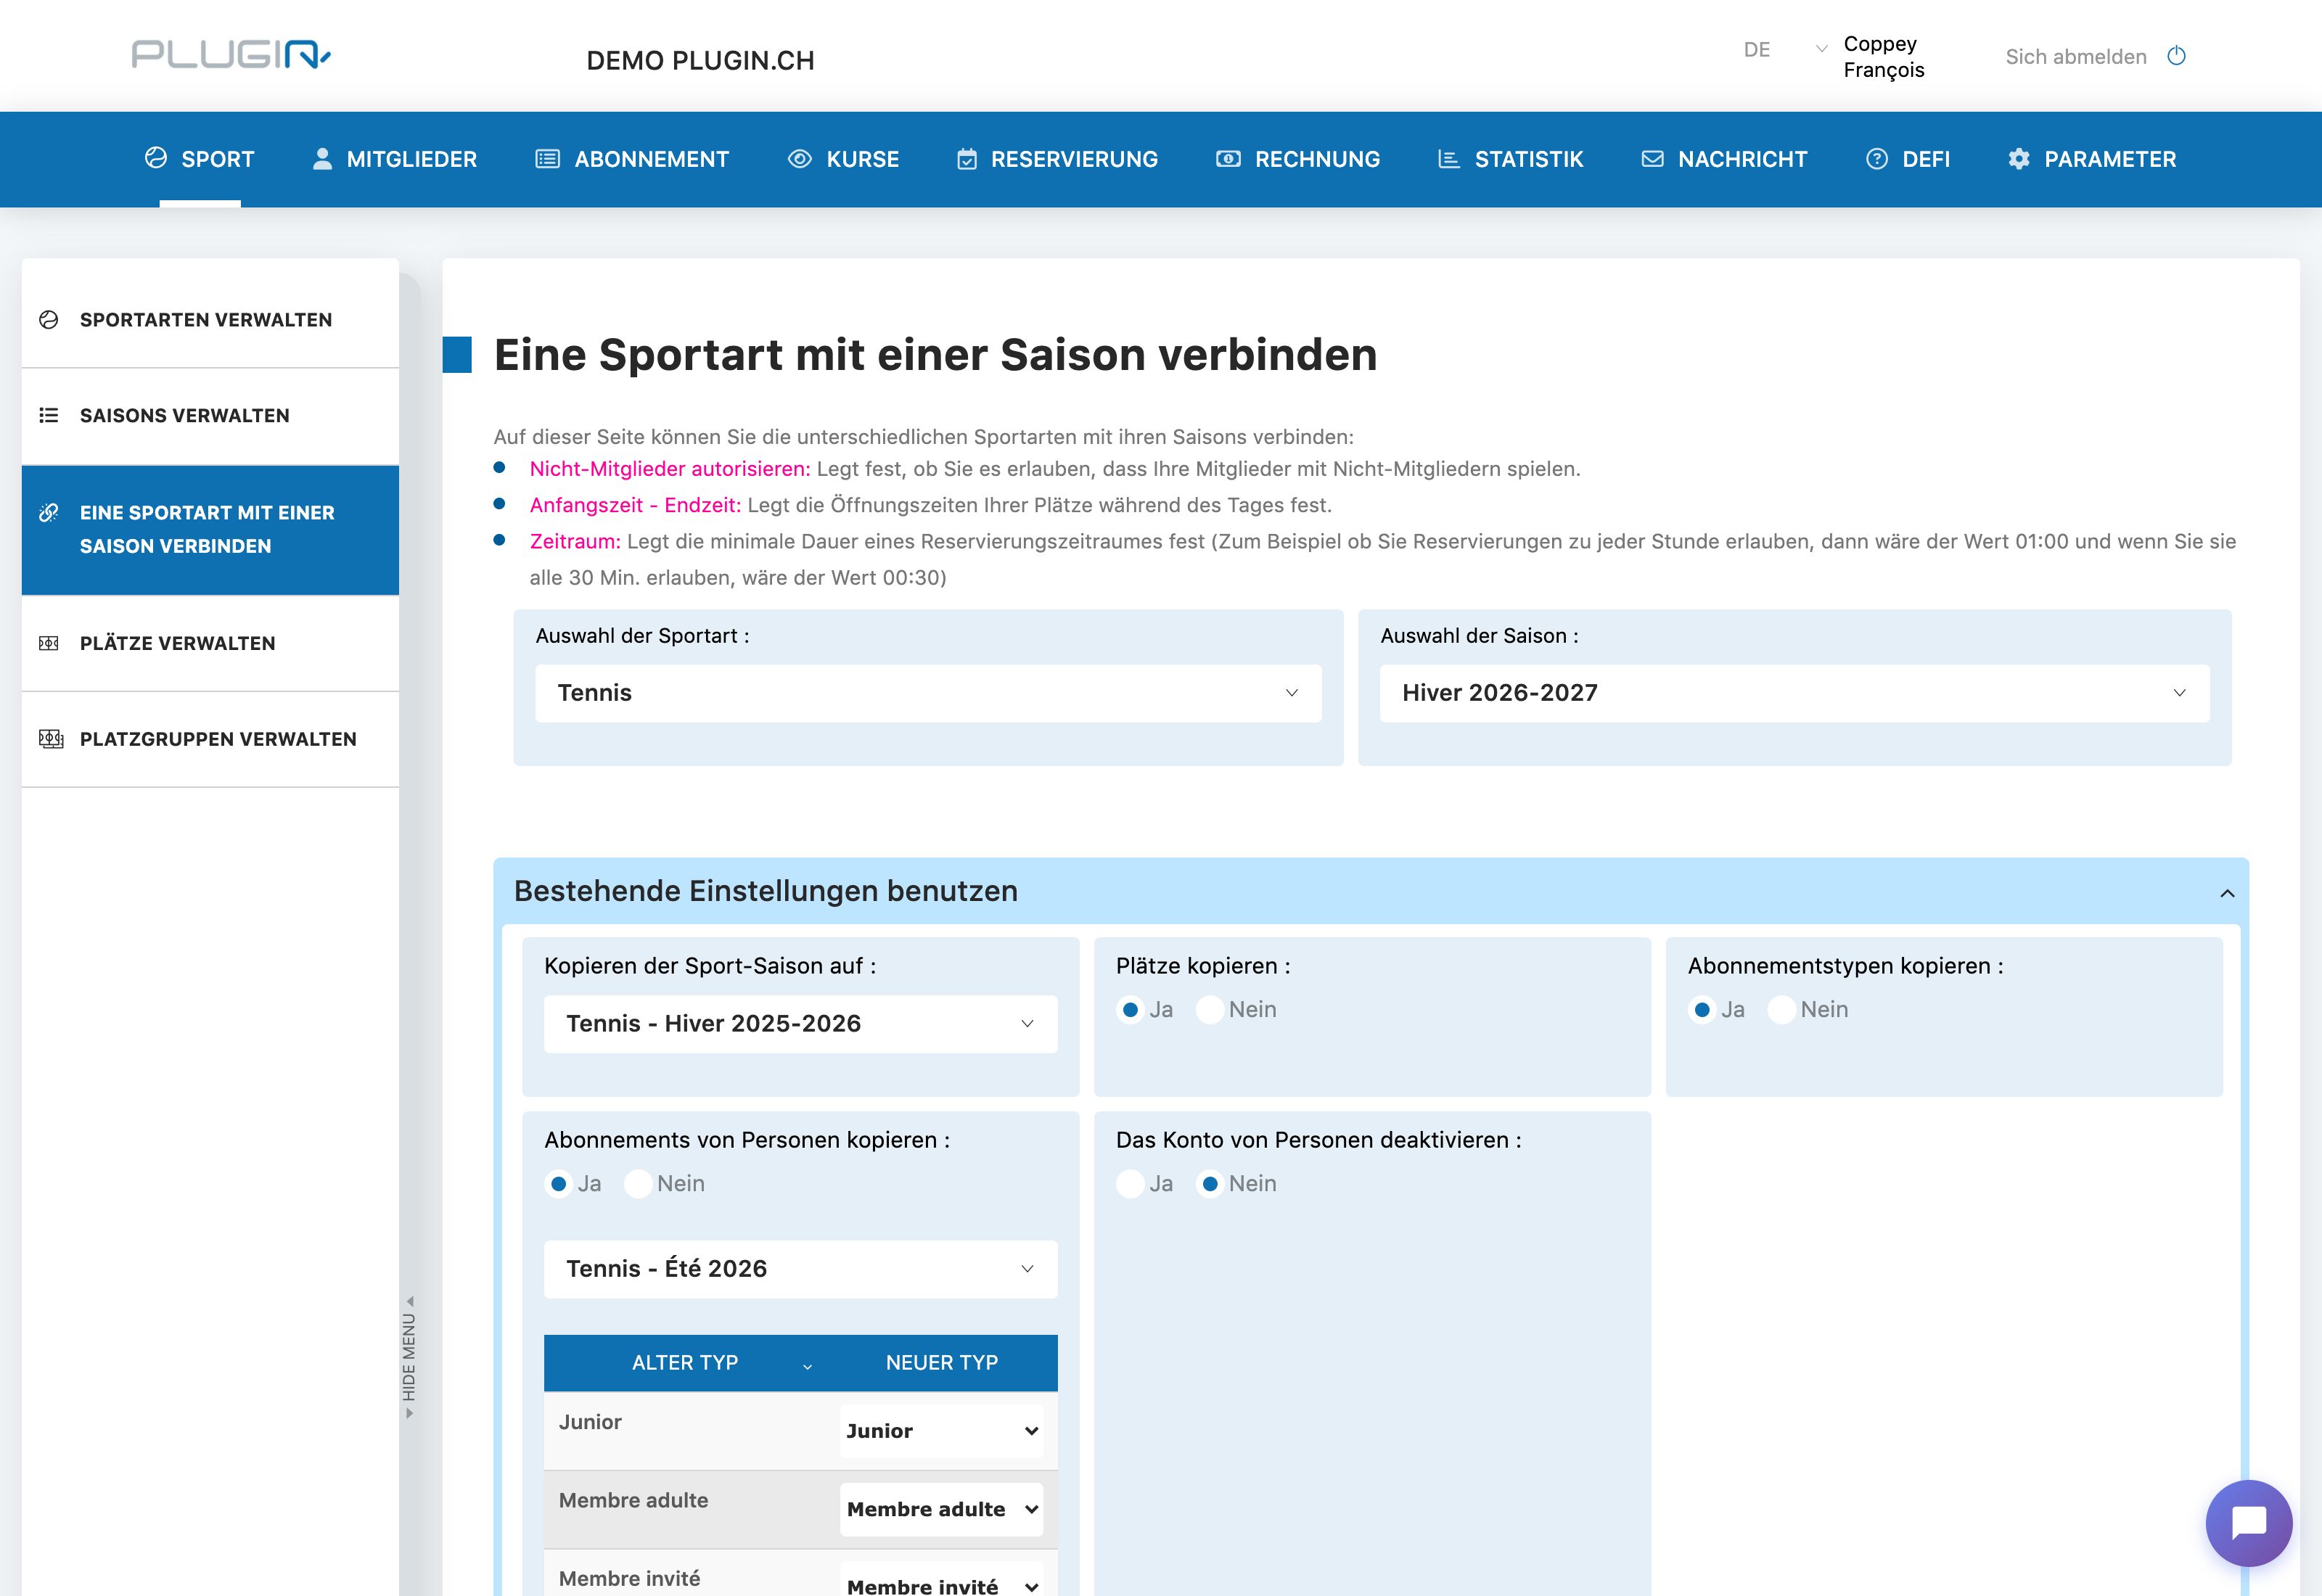Click the Reservierung calendar icon

coord(966,159)
